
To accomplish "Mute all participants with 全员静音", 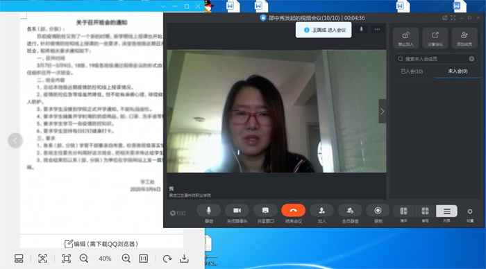I will (350, 211).
